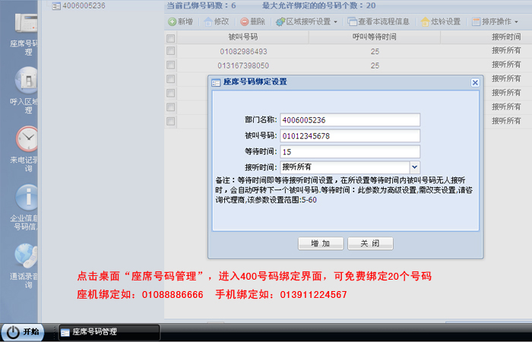Viewport: 532px width, 342px height.
Task: Click 查看本流程信息 in the toolbar
Action: (380, 21)
